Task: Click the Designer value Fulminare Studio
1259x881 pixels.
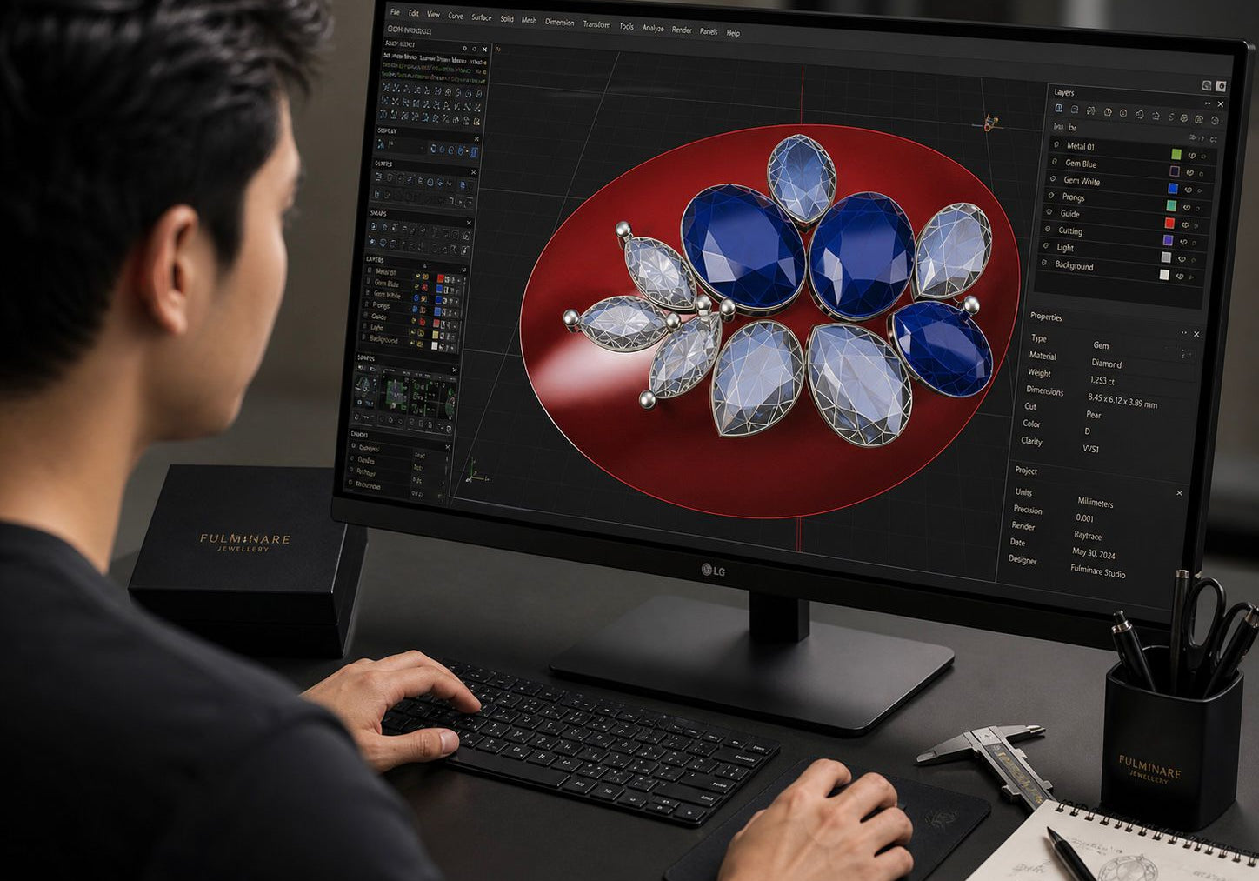Action: click(1097, 571)
